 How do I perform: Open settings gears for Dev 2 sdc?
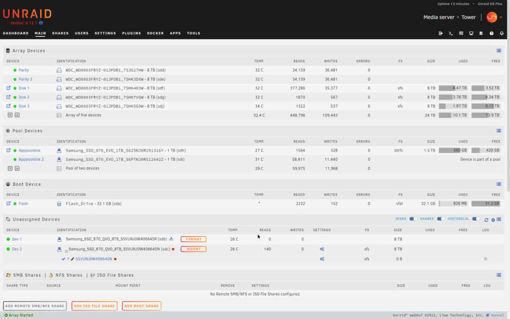pyautogui.click(x=322, y=249)
